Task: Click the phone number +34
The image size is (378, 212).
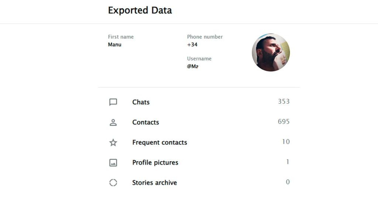Action: (x=191, y=45)
